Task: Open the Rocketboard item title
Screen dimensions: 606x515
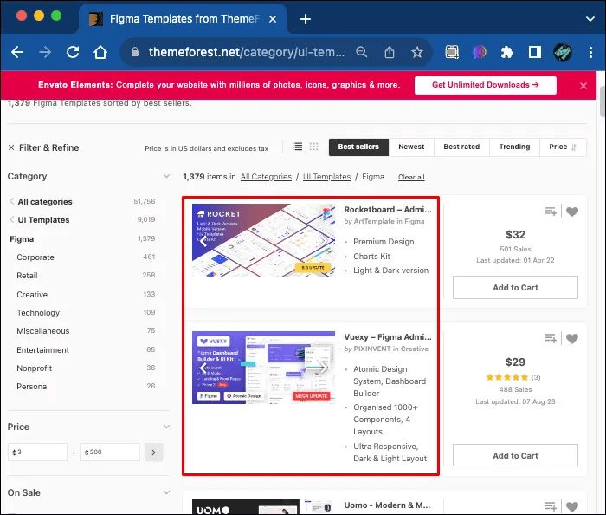Action: pyautogui.click(x=388, y=209)
